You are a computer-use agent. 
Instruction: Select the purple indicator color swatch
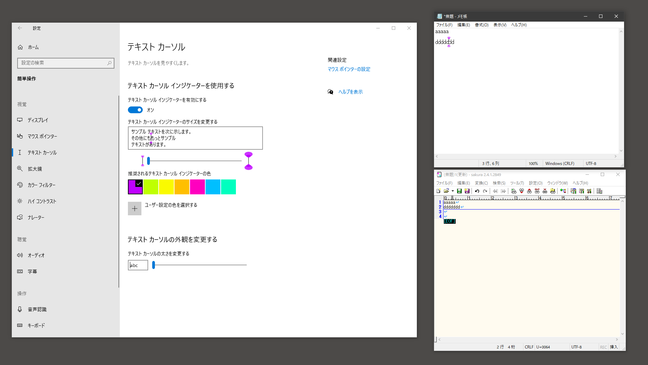pos(135,187)
